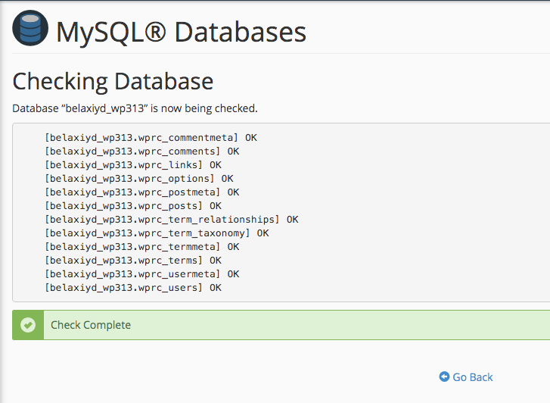Select the wprc_postmeta OK result line
Screen dimensions: 550x403
(142, 192)
